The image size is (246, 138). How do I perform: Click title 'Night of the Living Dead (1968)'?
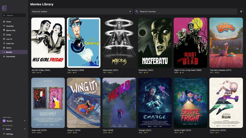tap(188, 70)
